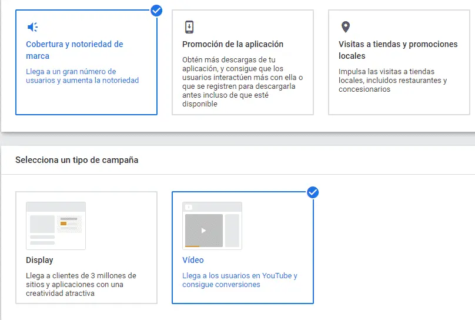
Task: Uncheck the blue checkmark on Cobertura card
Action: [x=156, y=10]
